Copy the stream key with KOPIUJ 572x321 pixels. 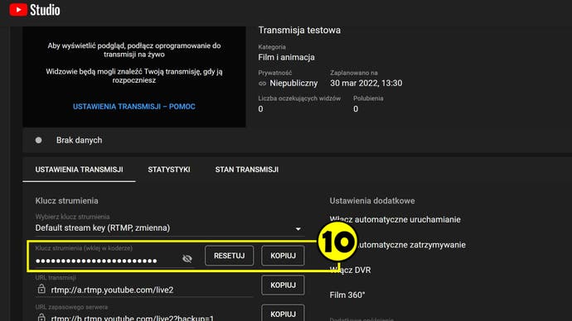(x=283, y=256)
